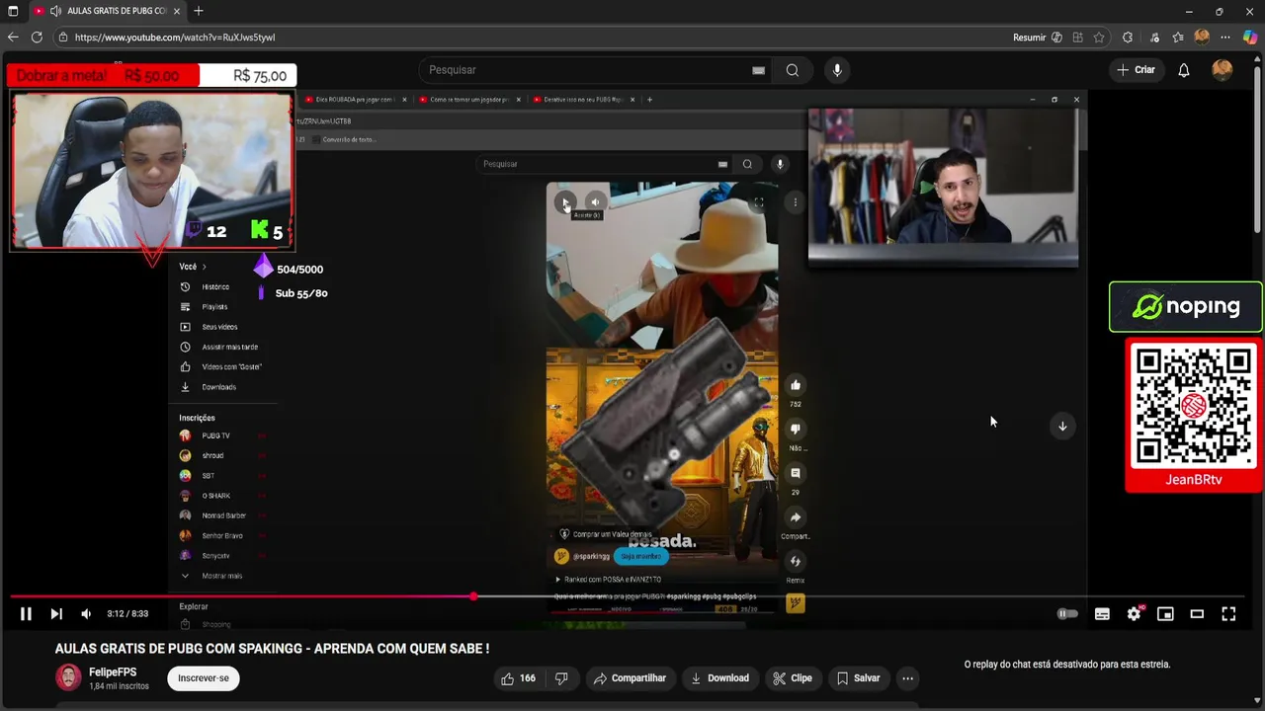Viewport: 1265px width, 711px height.
Task: Open YouTube account avatar menu
Action: 1223,70
